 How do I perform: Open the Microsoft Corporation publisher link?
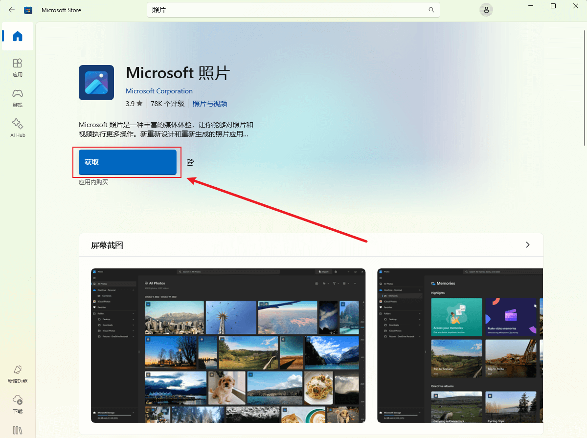pyautogui.click(x=159, y=91)
